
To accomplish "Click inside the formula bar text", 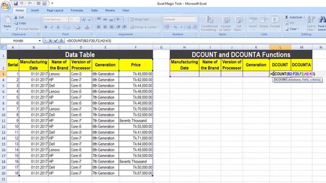I will coord(89,41).
